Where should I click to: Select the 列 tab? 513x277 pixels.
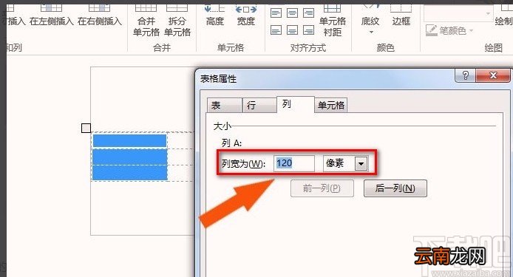(296, 104)
